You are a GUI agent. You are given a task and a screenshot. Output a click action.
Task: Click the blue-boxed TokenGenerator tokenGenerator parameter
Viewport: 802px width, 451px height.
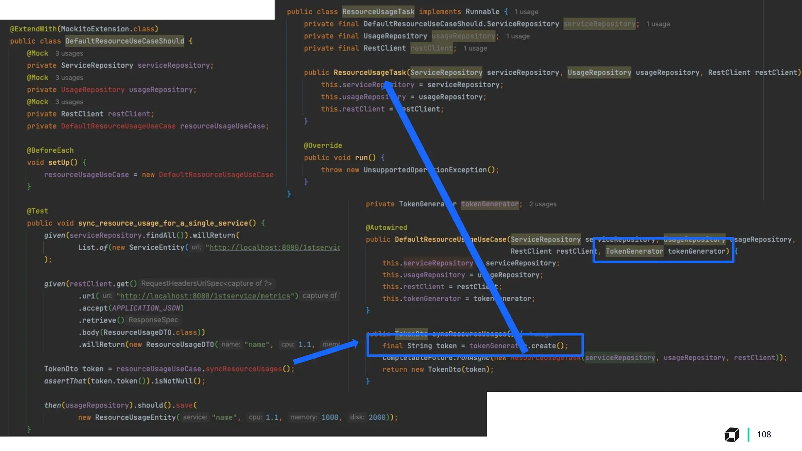pos(667,251)
